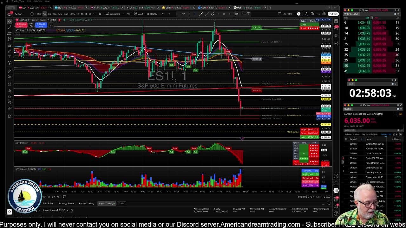Select the 30s timeframe
This screenshot has width=406, height=228.
pos(39,14)
